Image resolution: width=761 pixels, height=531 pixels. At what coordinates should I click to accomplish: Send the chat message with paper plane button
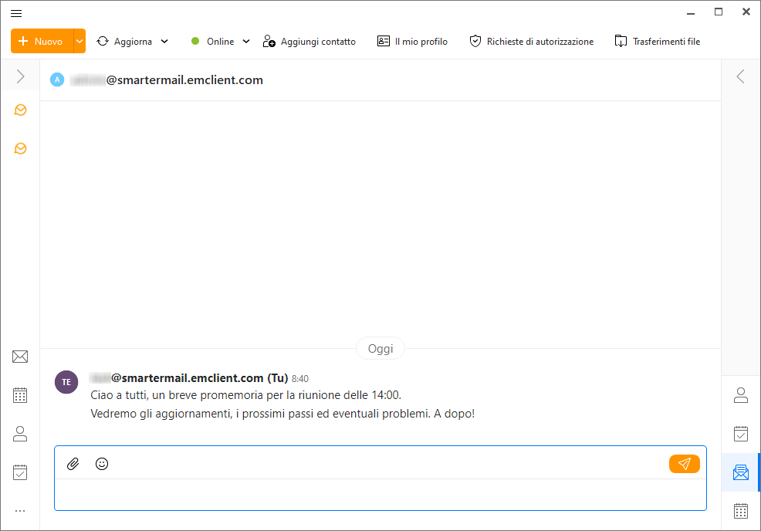pyautogui.click(x=684, y=464)
